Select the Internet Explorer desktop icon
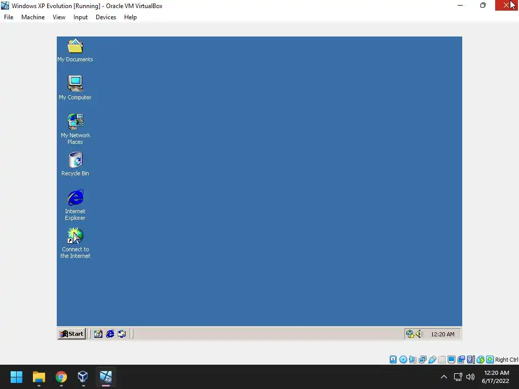This screenshot has height=389, width=519. point(75,205)
